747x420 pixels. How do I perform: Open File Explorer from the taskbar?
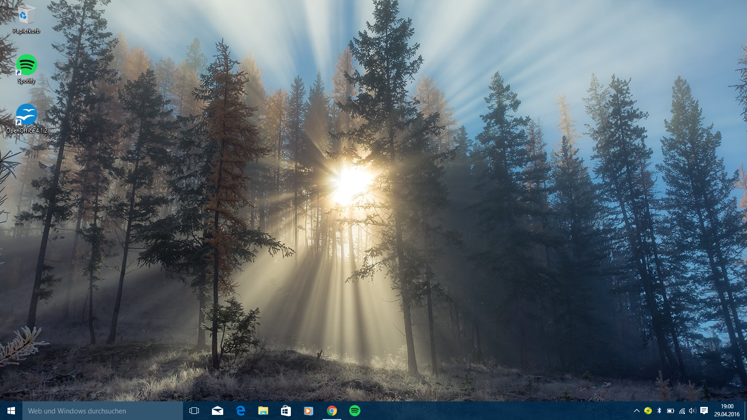(263, 411)
